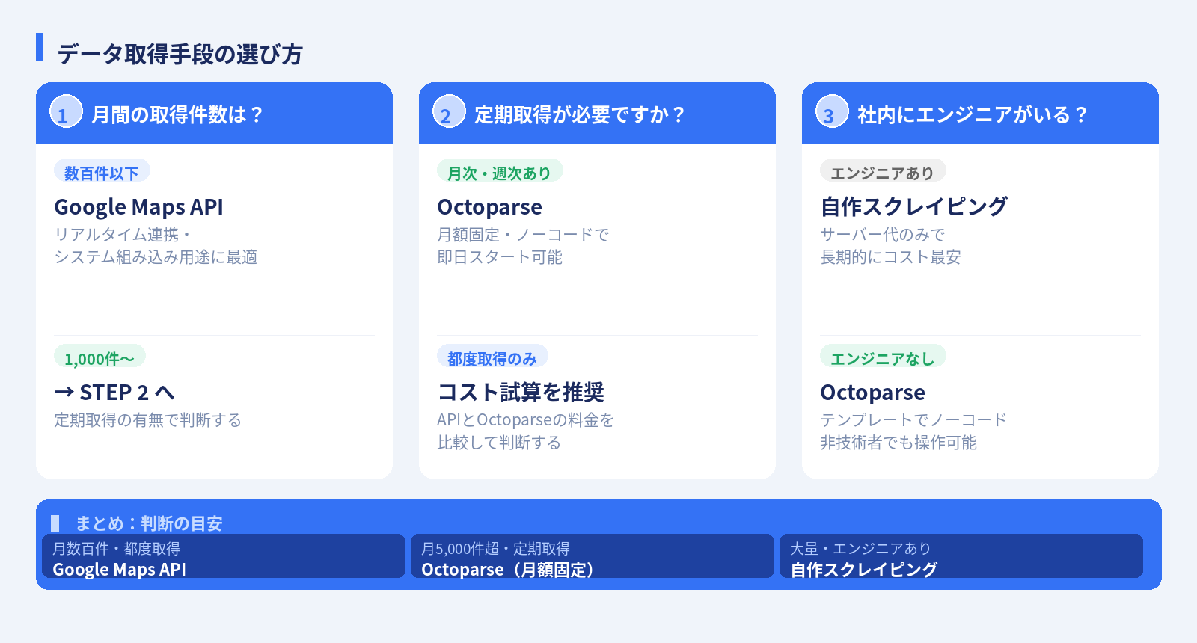Select the 1,000件〜 tag
Image resolution: width=1197 pixels, height=643 pixels.
[x=100, y=357]
